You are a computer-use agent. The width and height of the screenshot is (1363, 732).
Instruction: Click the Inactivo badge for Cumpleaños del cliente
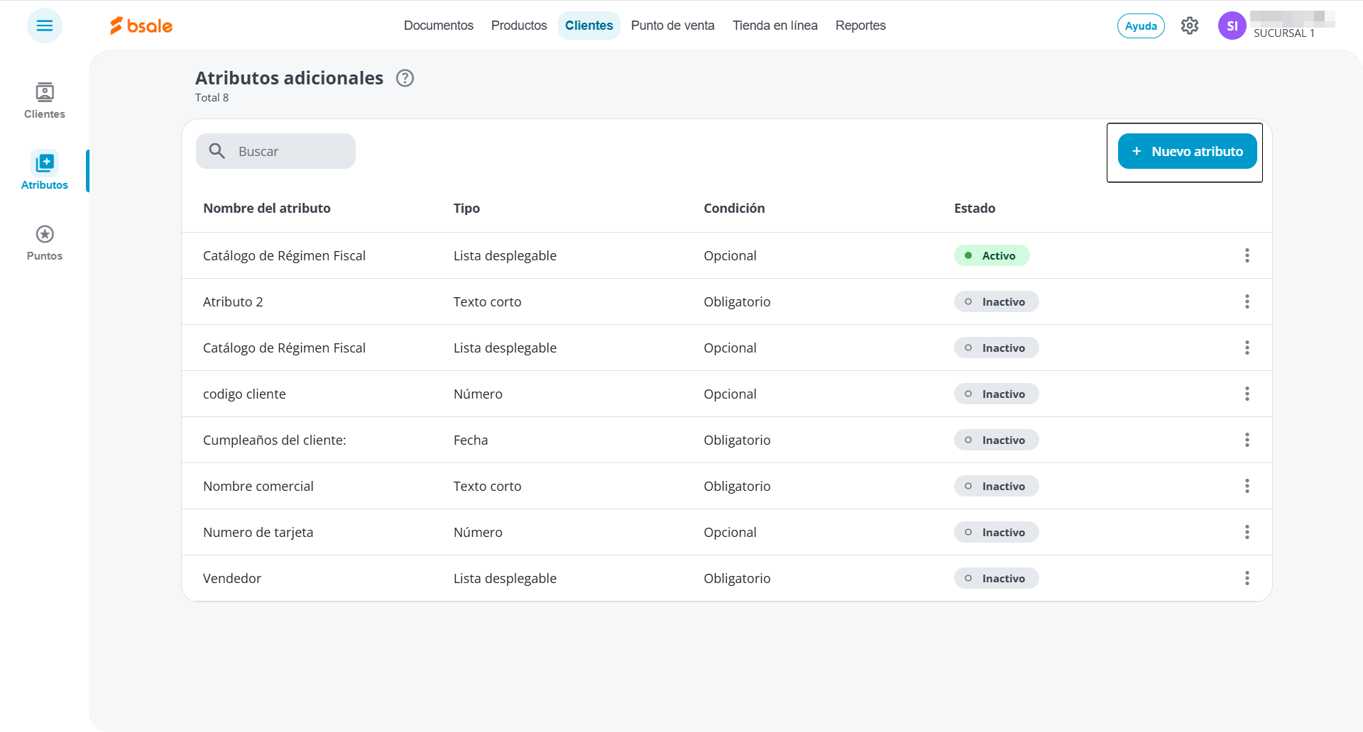(997, 440)
